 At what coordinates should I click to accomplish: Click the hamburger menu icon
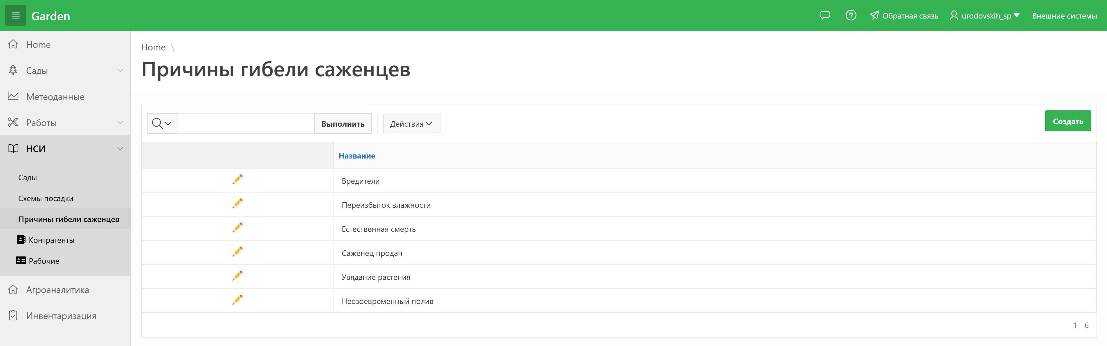click(15, 15)
